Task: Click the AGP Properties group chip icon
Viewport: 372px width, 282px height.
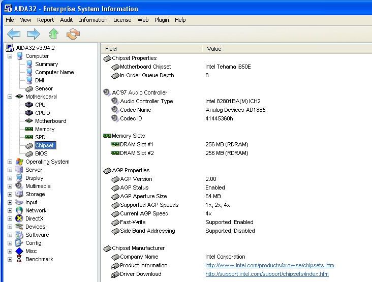Action: coord(107,171)
